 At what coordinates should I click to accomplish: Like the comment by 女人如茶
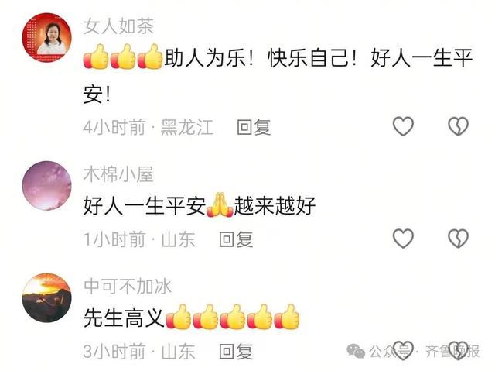click(403, 126)
